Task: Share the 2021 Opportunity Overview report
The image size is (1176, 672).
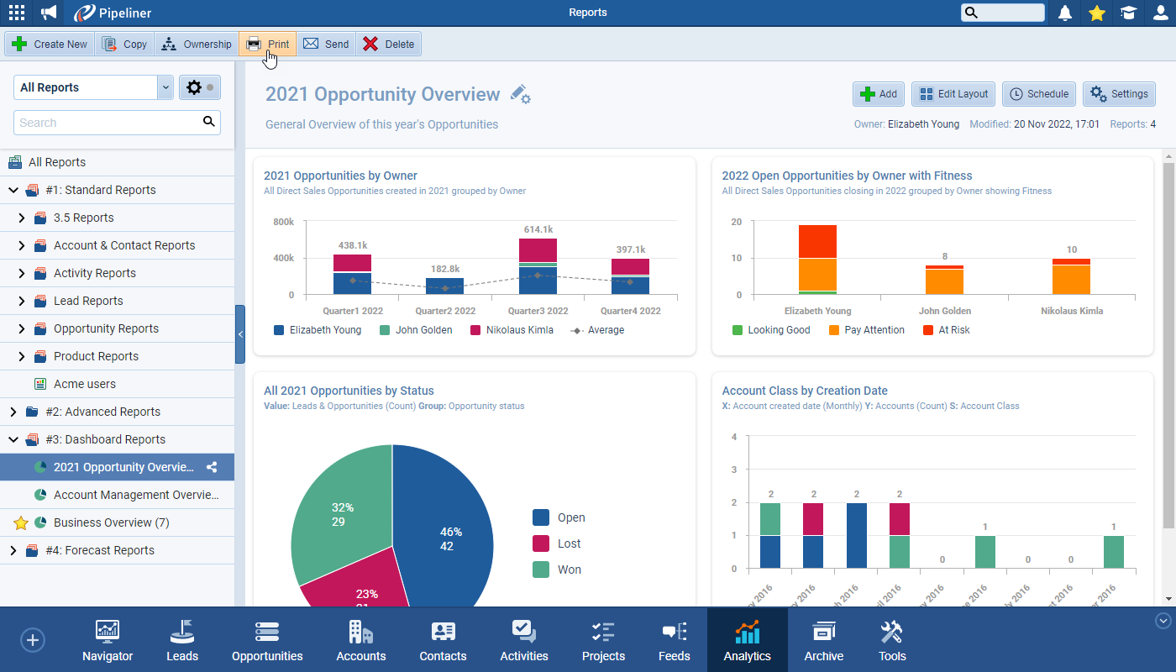Action: [212, 466]
